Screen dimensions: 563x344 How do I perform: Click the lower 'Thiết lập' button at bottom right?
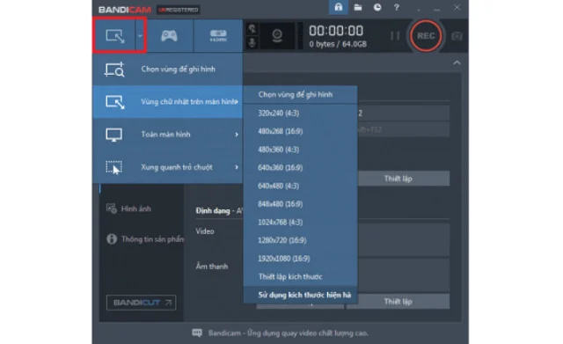click(398, 301)
